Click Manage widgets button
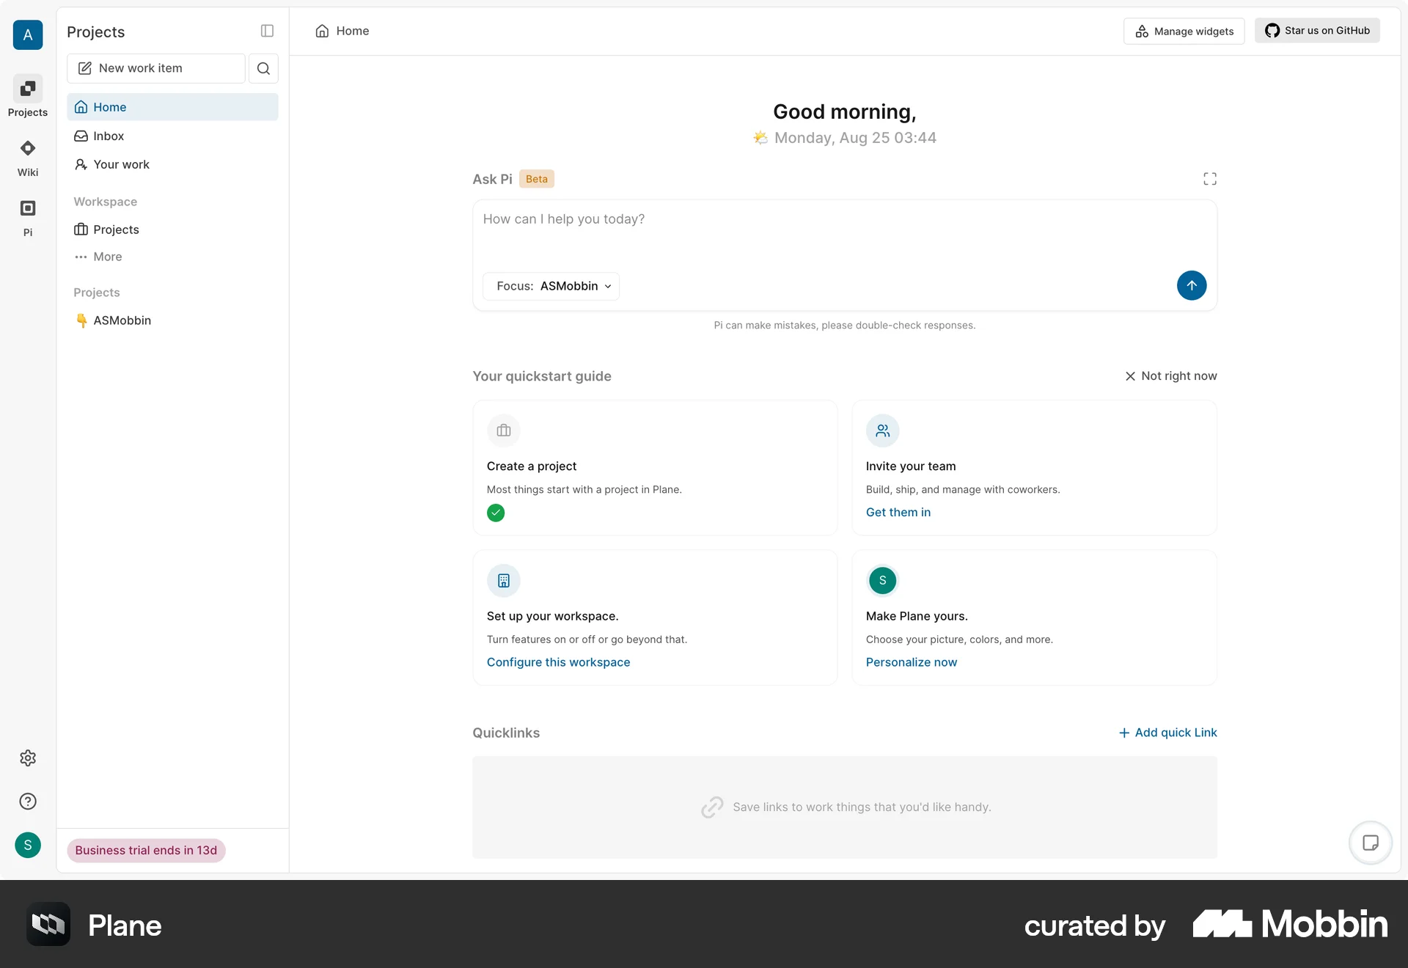 1184,31
